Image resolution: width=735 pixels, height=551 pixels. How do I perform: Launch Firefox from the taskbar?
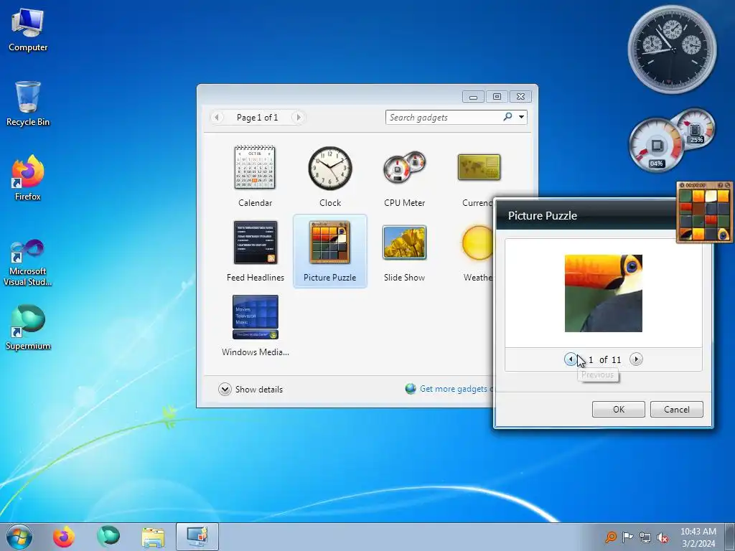pos(63,537)
